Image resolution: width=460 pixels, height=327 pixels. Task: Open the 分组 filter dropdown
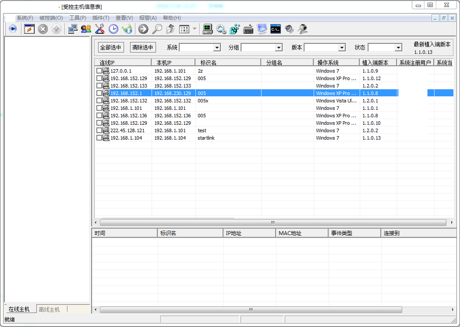278,47
